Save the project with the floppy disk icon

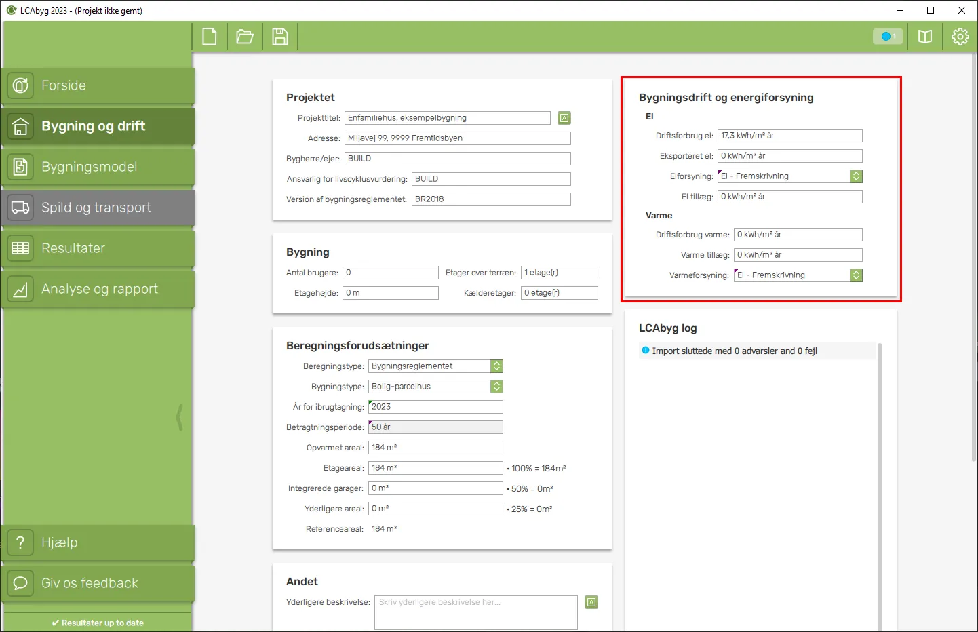(x=280, y=37)
